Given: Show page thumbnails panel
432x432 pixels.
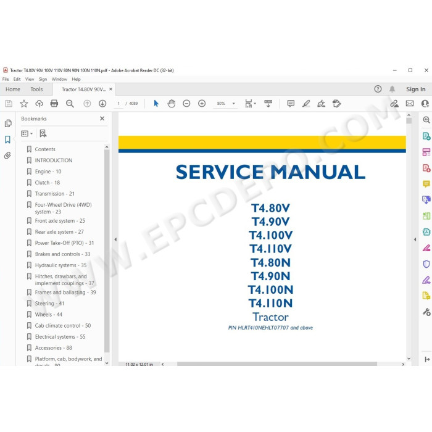Looking at the screenshot, I should pyautogui.click(x=8, y=123).
